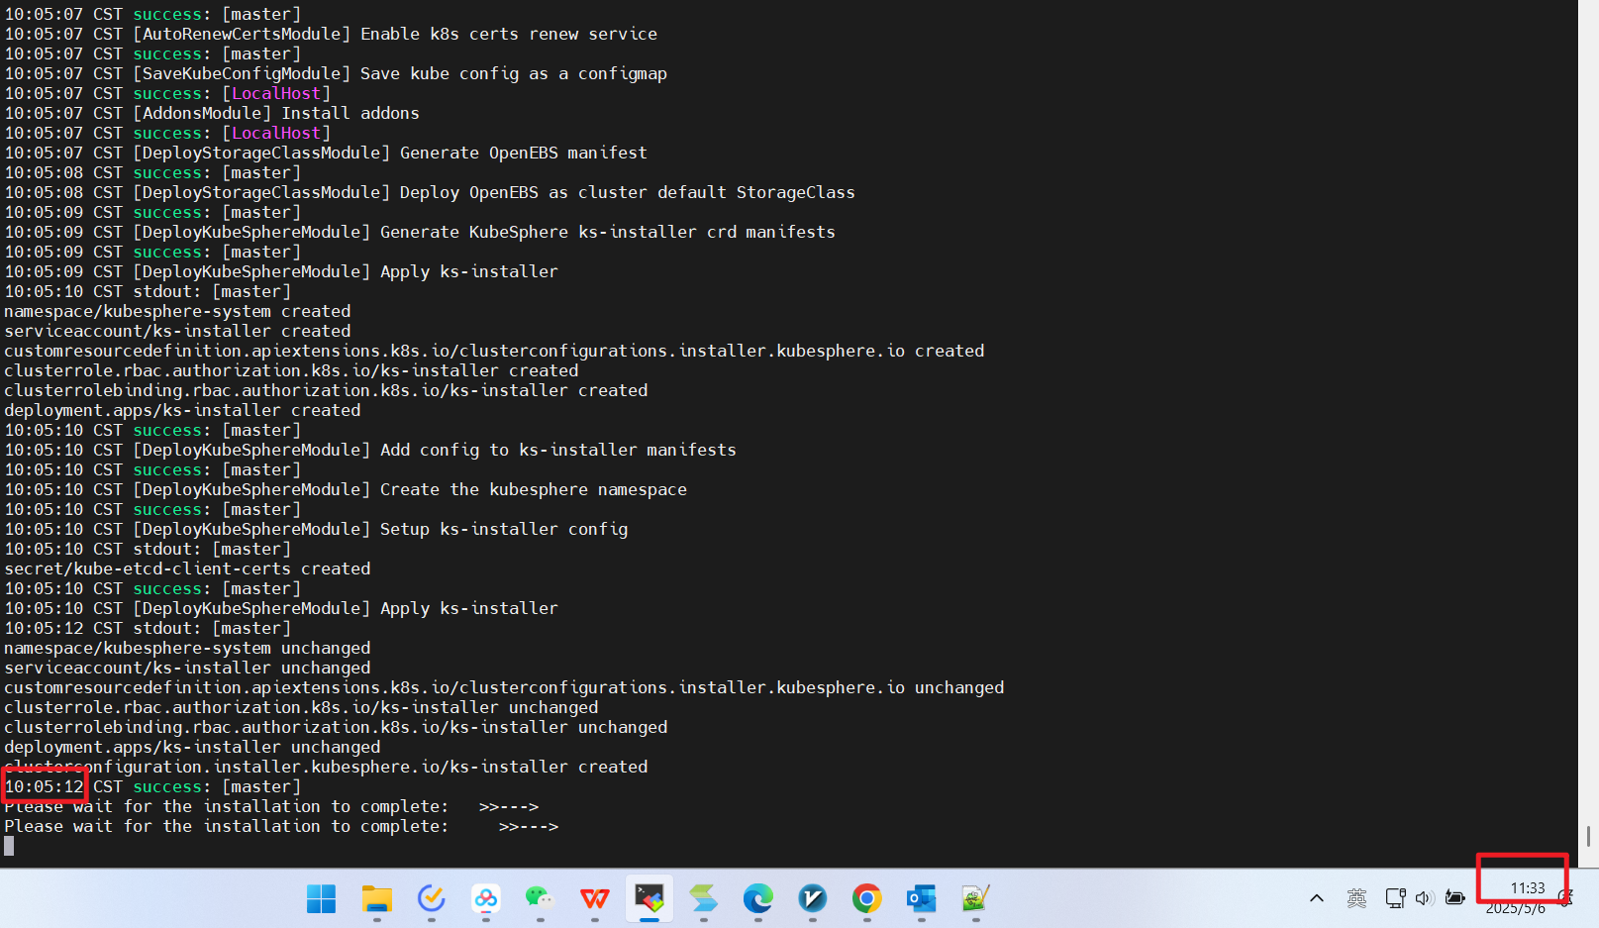
Task: Click the terminal scrollbar thumb on the right edge
Action: 1588,836
